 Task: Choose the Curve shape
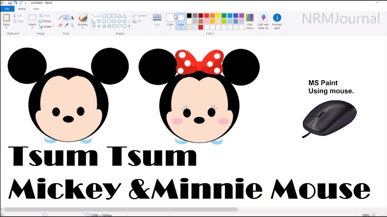tap(99, 16)
